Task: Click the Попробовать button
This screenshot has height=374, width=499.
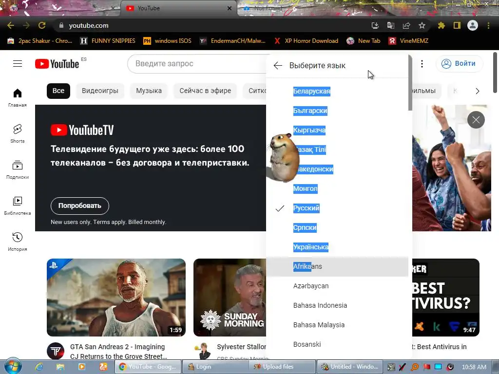Action: coord(79,206)
